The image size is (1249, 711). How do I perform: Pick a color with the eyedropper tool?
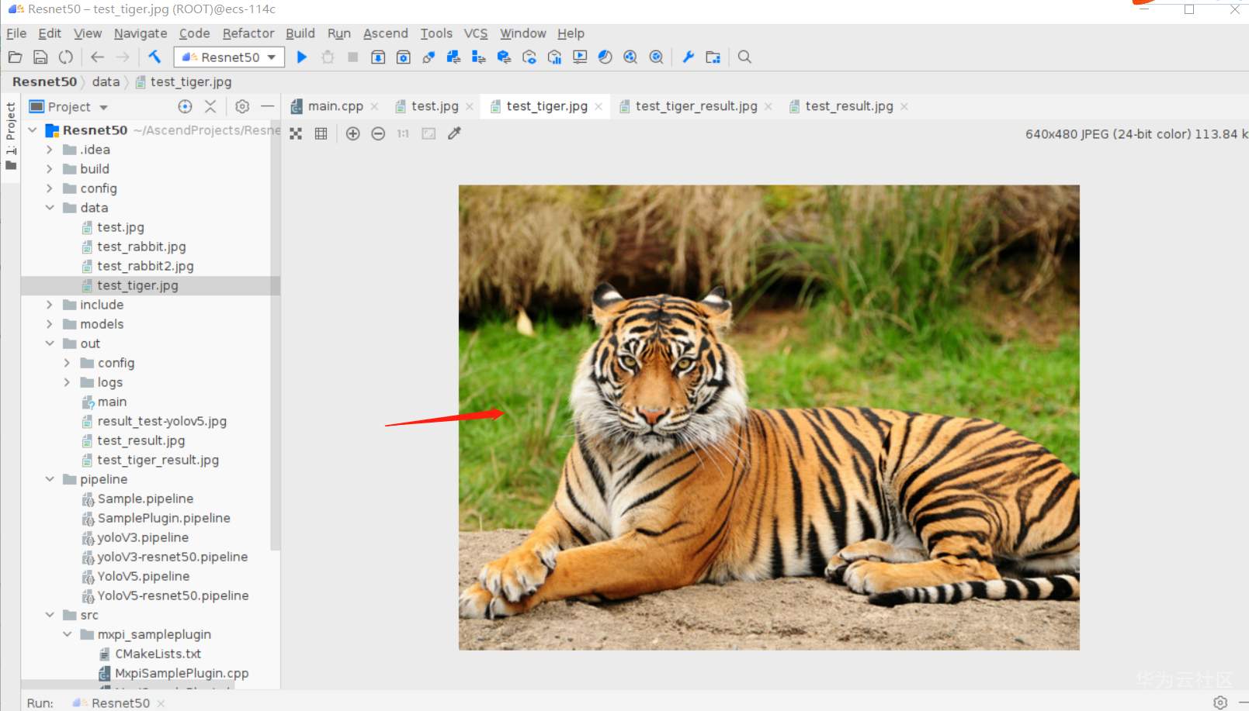pyautogui.click(x=455, y=133)
